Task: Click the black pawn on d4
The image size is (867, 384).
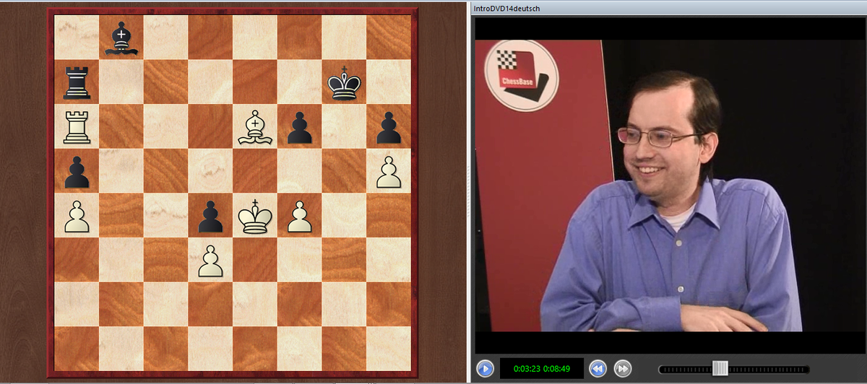Action: (210, 217)
